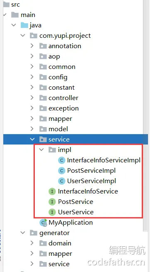
Task: Expand the config package
Action: pyautogui.click(x=32, y=77)
